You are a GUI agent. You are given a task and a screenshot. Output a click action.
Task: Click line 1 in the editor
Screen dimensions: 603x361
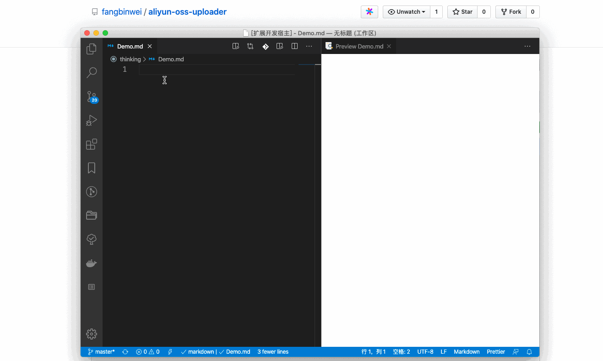pyautogui.click(x=217, y=69)
